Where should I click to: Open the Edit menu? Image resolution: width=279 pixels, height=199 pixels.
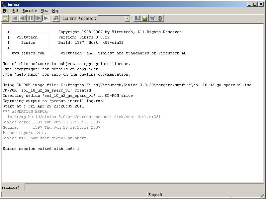pyautogui.click(x=15, y=11)
